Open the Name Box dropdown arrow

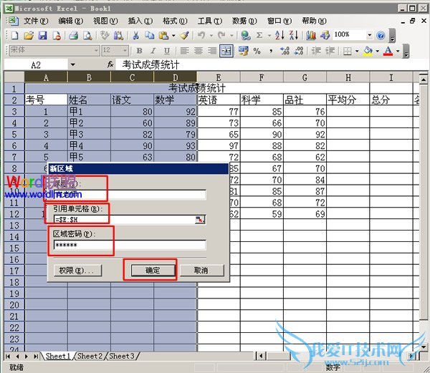[x=72, y=65]
